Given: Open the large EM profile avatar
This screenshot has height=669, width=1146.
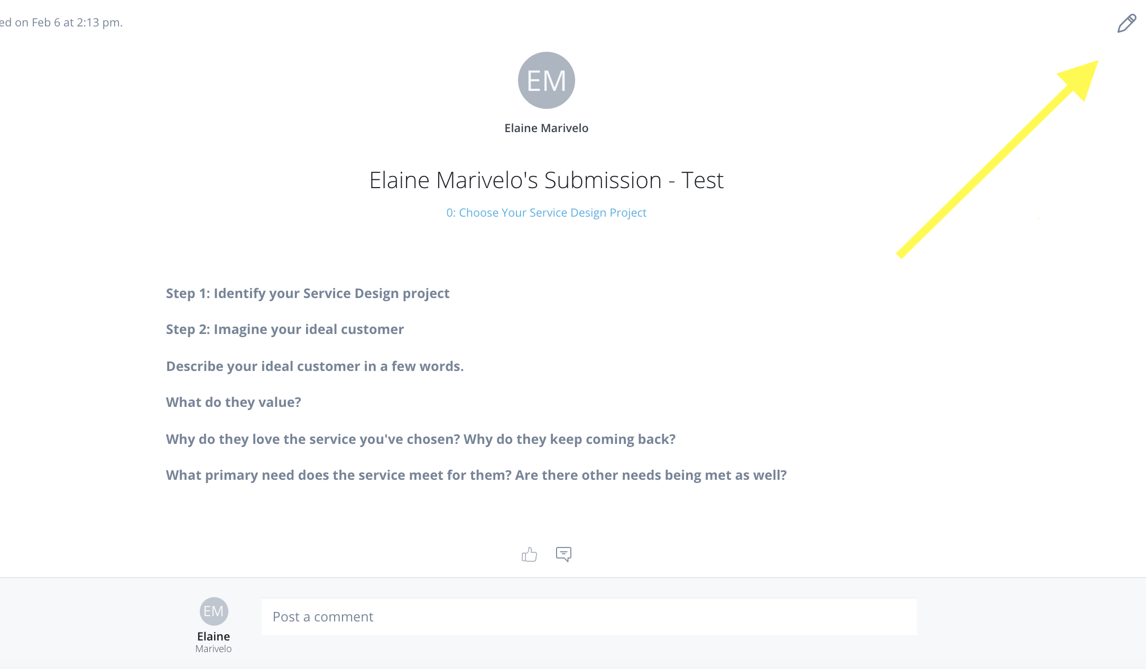Looking at the screenshot, I should pos(546,80).
